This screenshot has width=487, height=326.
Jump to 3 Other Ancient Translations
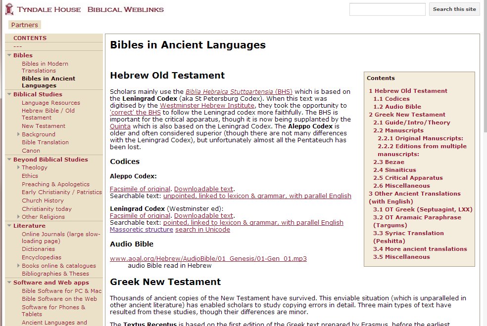414,198
